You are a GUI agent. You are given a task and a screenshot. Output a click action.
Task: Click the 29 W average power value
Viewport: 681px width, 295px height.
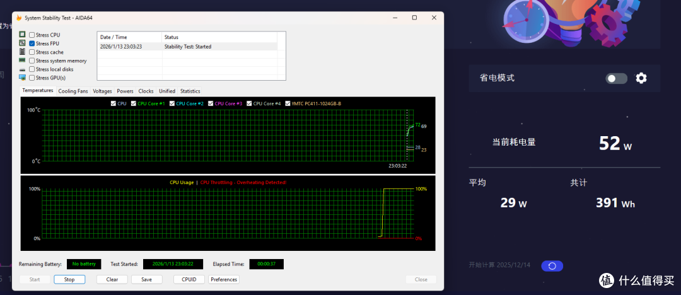(513, 202)
